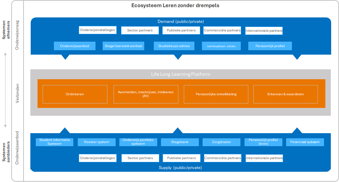The image size is (339, 182).
Task: Select the Persoonlijk profiel (bron) box
Action: pos(263,142)
